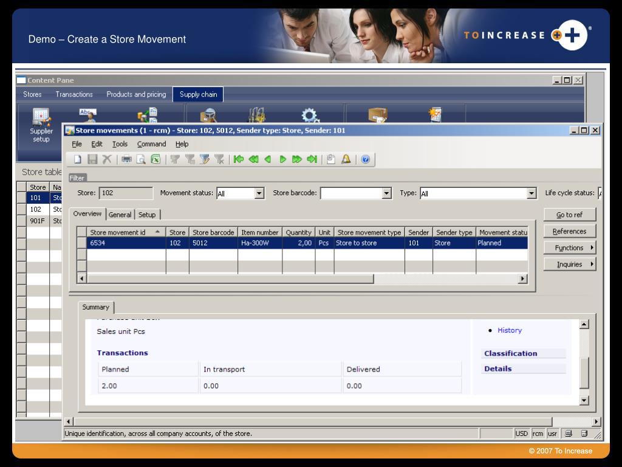Open the advanced filter funnel with pencil

pyautogui.click(x=205, y=159)
